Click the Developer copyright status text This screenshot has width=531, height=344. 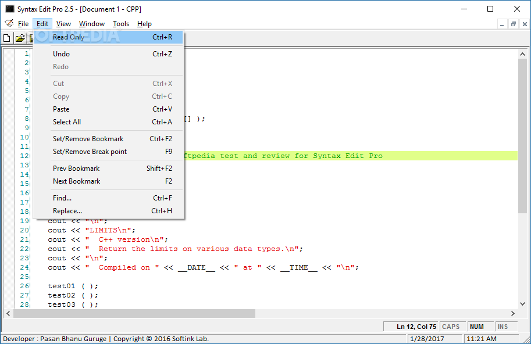(x=106, y=339)
